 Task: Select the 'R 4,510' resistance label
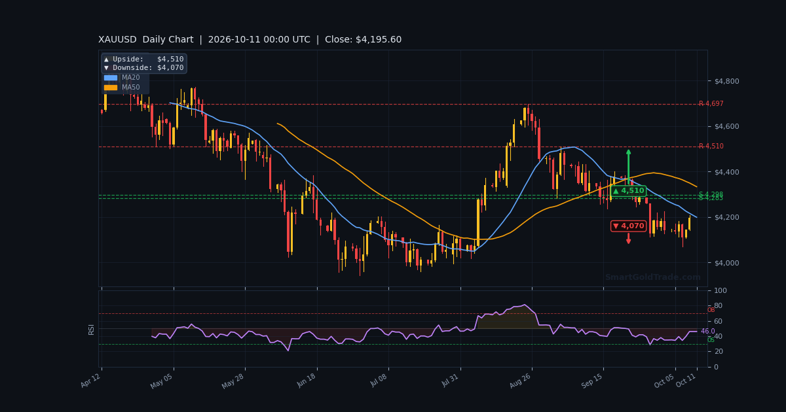[x=711, y=146]
